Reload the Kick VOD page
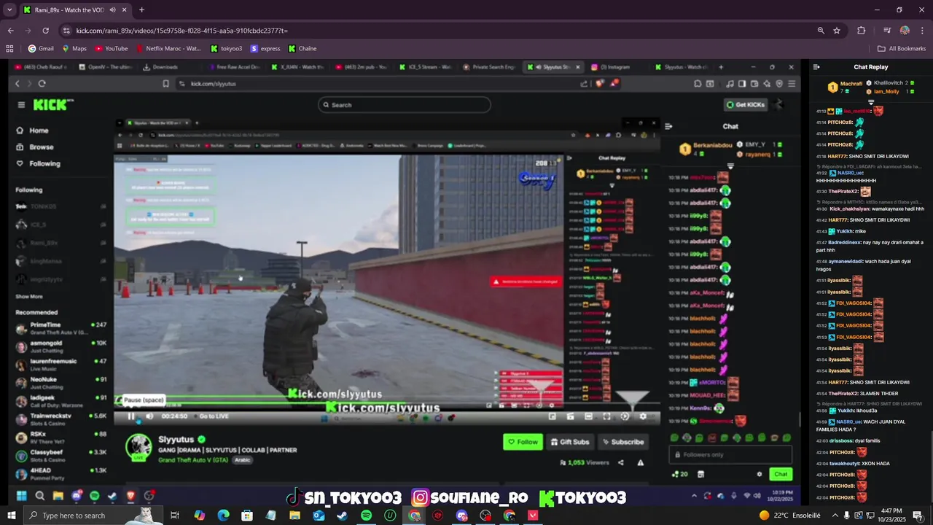 point(45,31)
